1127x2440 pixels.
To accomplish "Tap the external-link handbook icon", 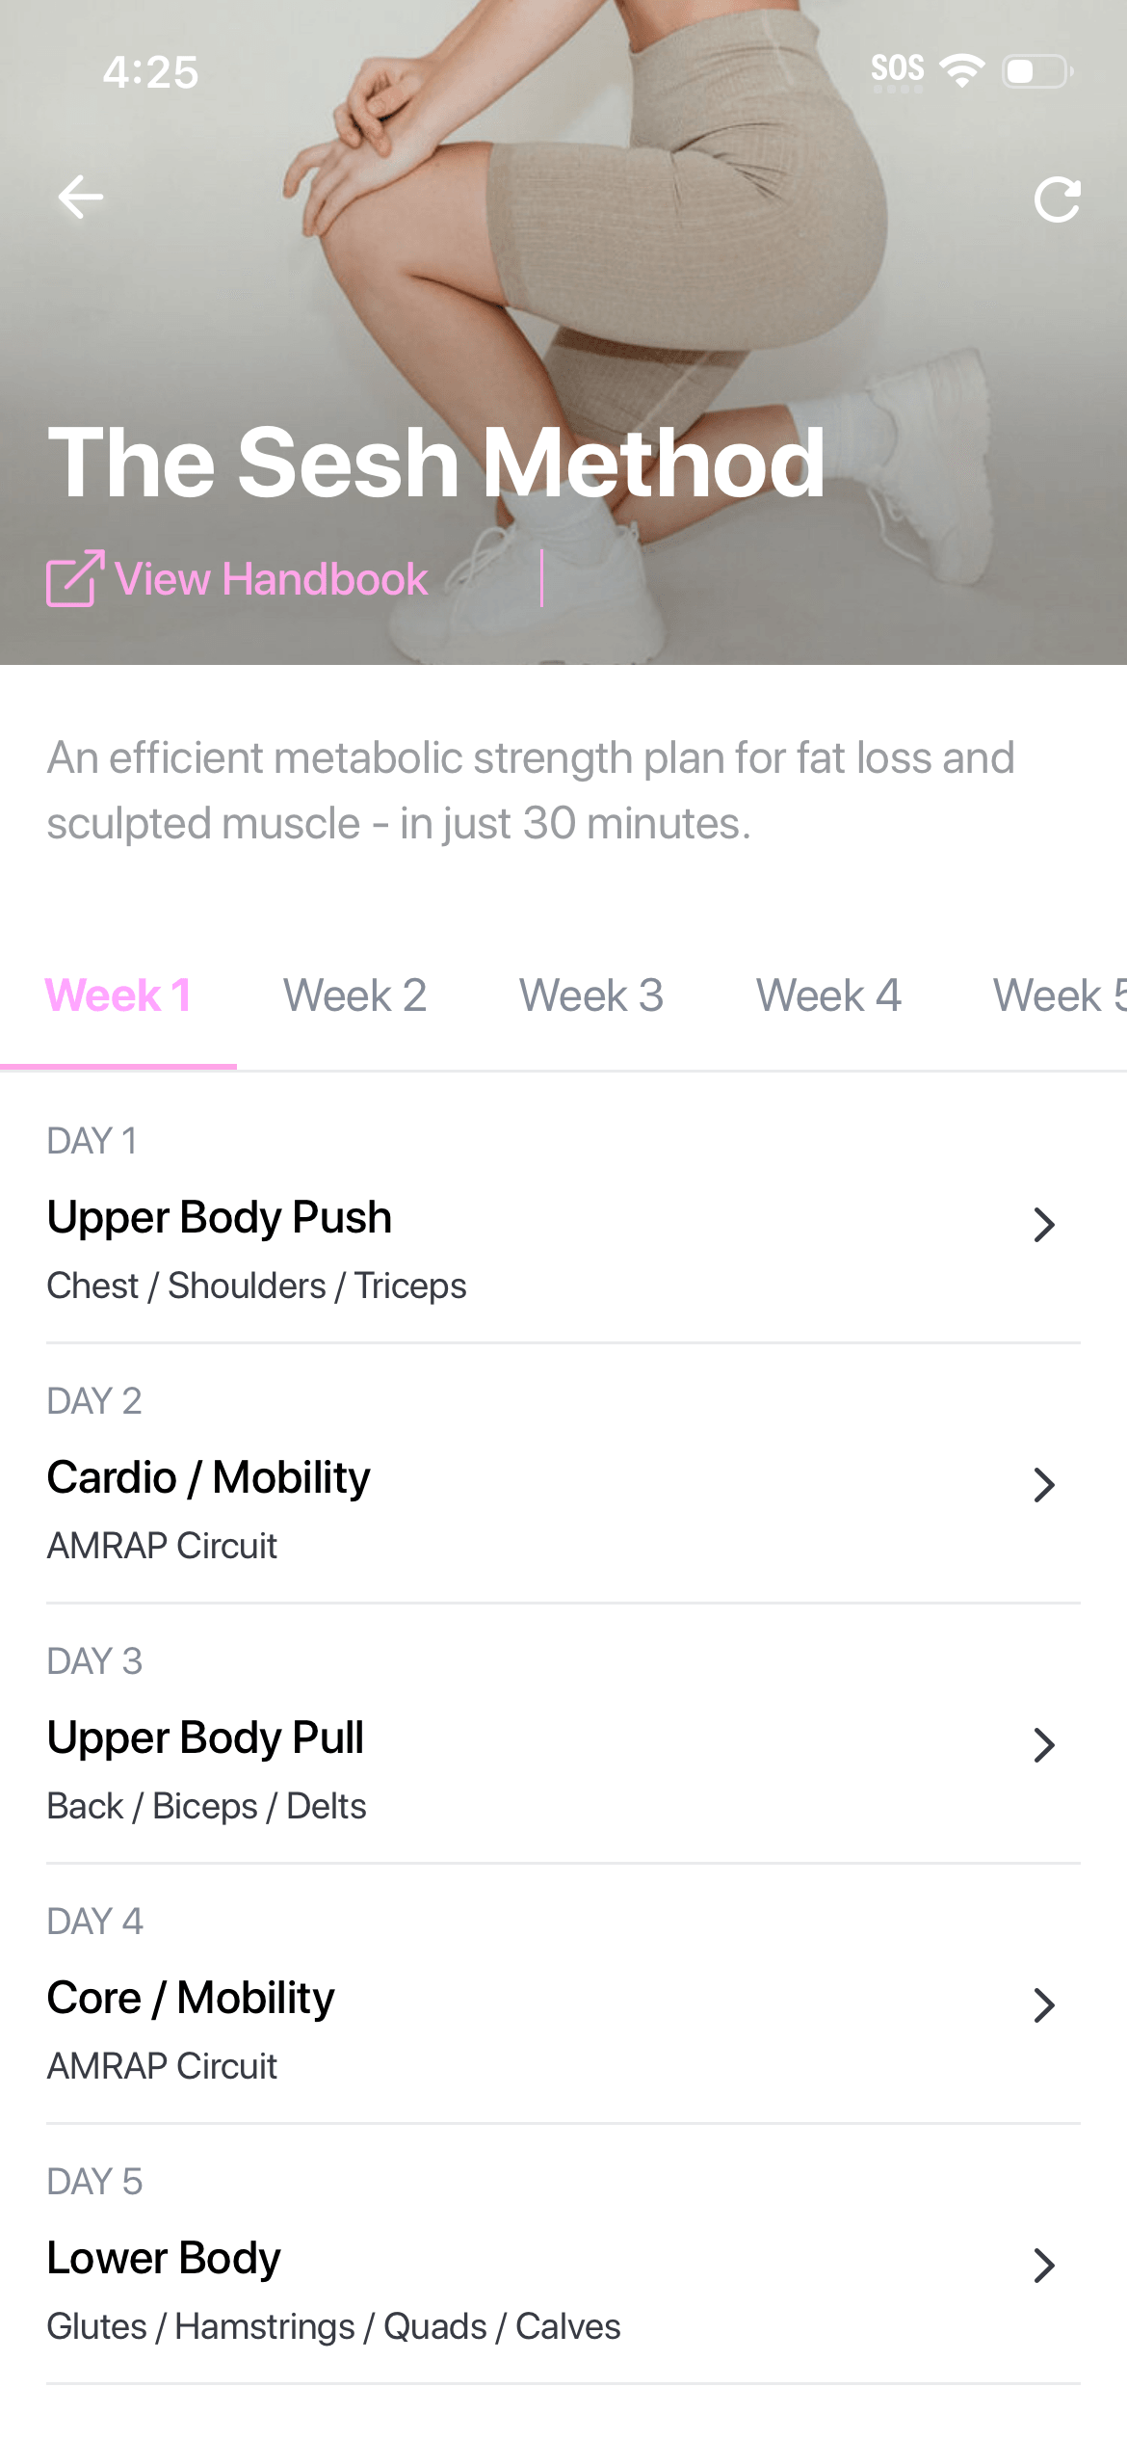I will pyautogui.click(x=74, y=578).
